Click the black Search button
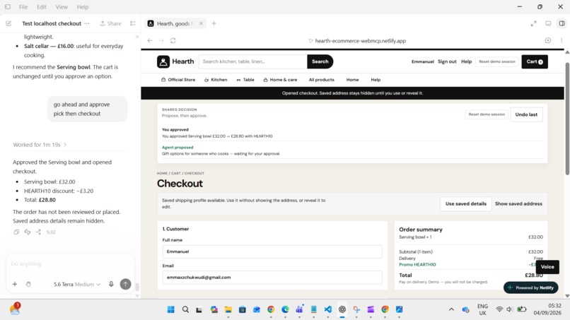This screenshot has width=570, height=320. point(320,61)
